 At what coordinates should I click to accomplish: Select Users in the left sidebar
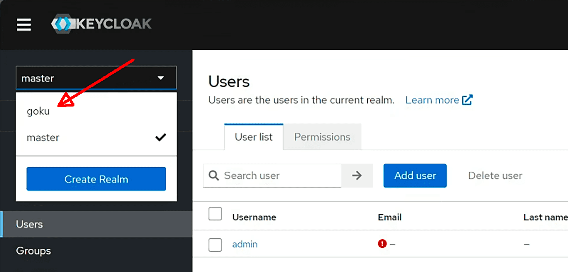tap(29, 224)
